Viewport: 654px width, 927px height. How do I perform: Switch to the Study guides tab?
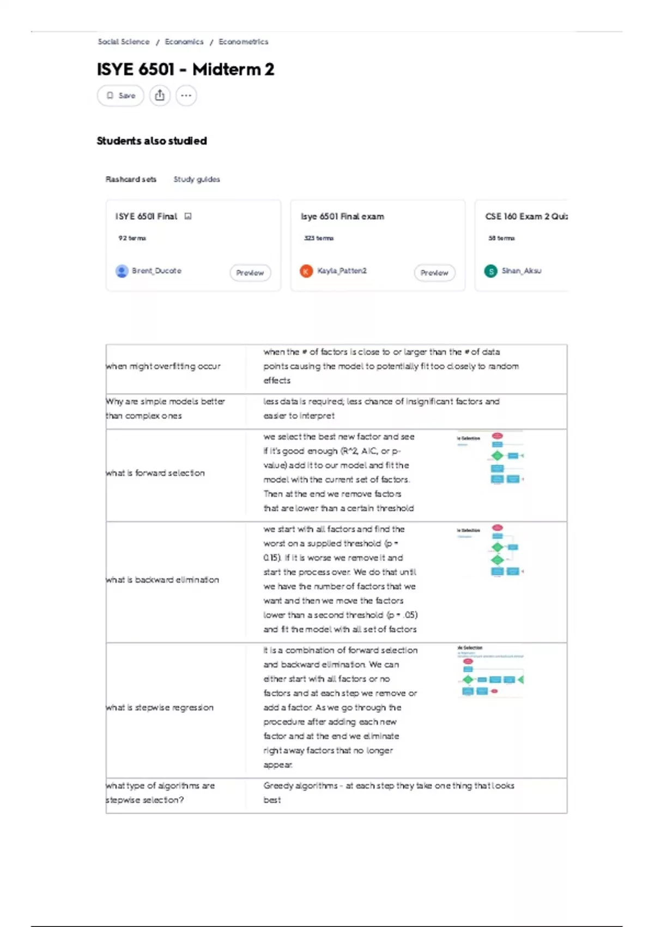(x=197, y=179)
